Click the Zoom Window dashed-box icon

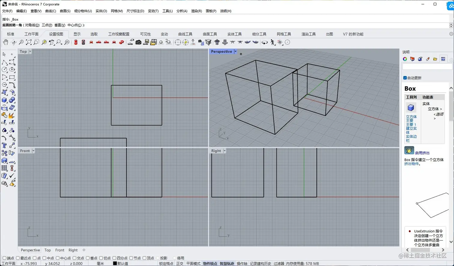[x=36, y=42]
